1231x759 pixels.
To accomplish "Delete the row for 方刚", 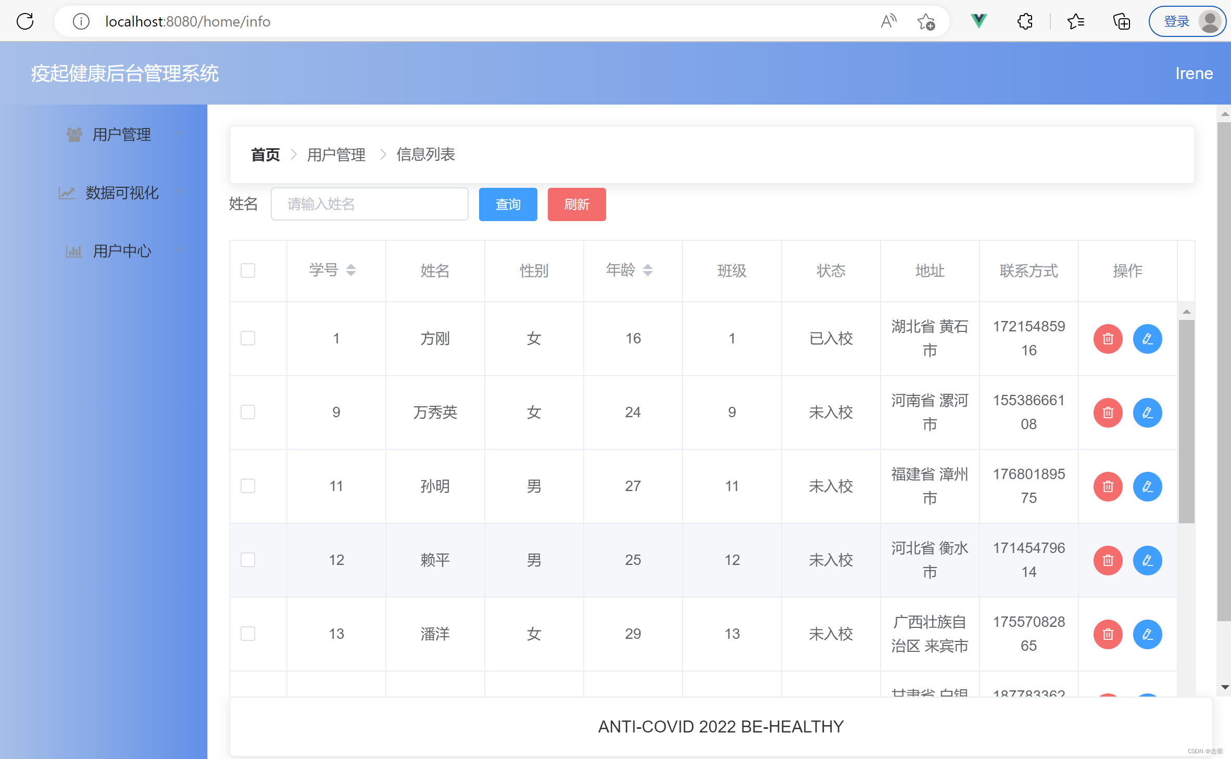I will point(1108,339).
